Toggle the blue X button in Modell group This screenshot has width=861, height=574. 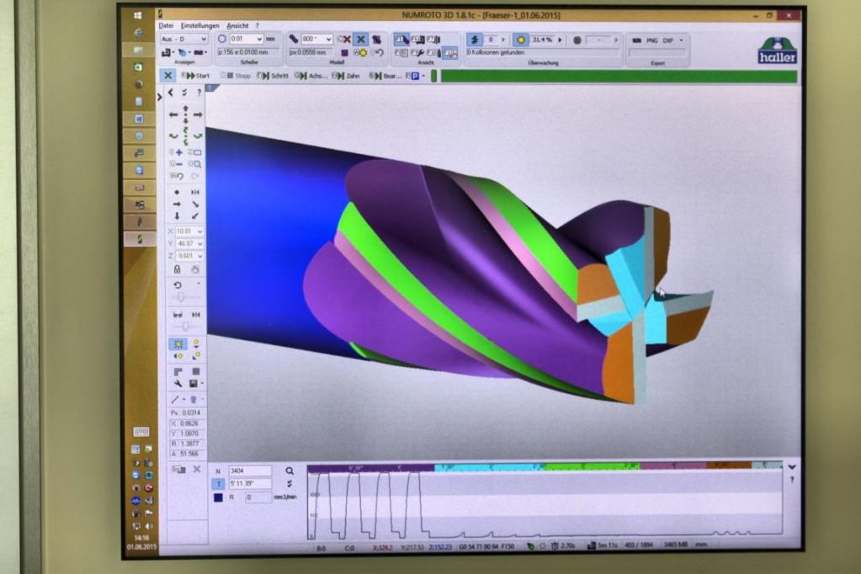coord(361,40)
